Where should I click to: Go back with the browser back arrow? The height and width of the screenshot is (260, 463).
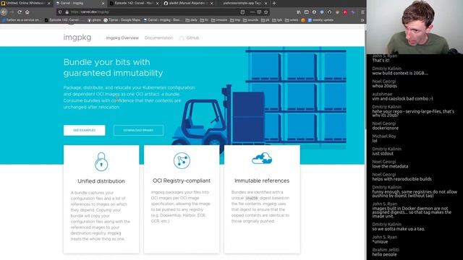4,12
